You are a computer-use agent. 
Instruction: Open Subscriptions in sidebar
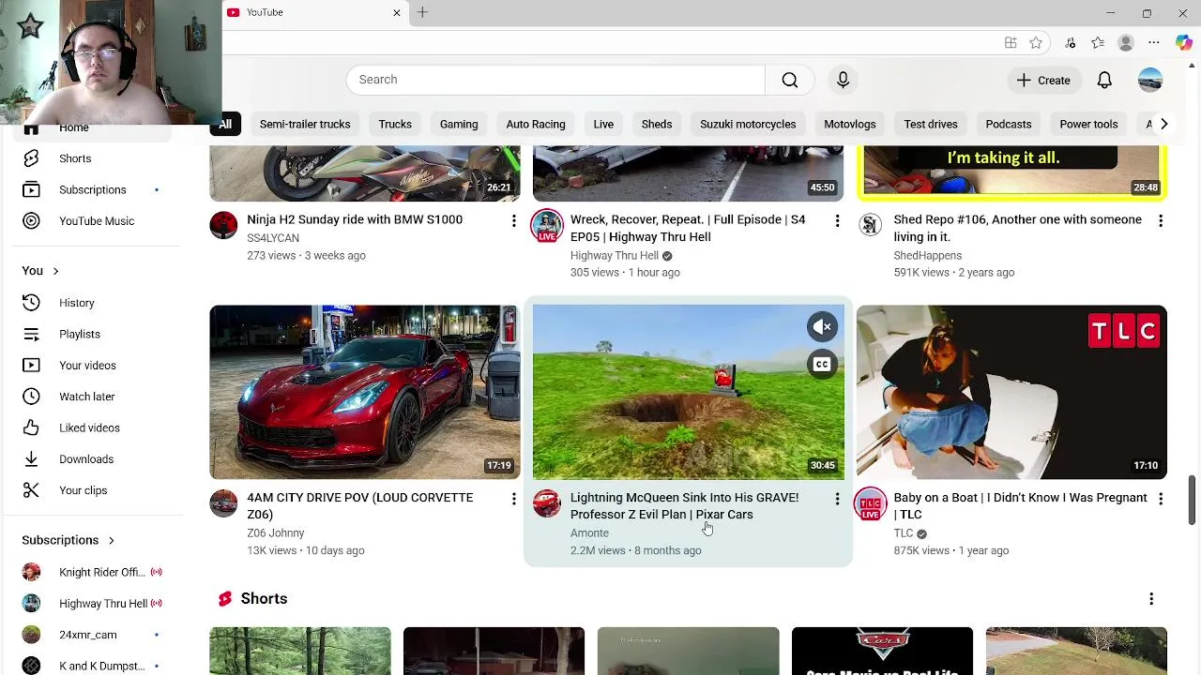[x=92, y=189]
